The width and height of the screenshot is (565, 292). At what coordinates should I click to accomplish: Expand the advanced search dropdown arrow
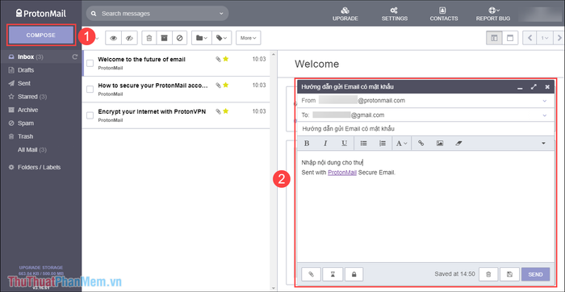tap(221, 14)
